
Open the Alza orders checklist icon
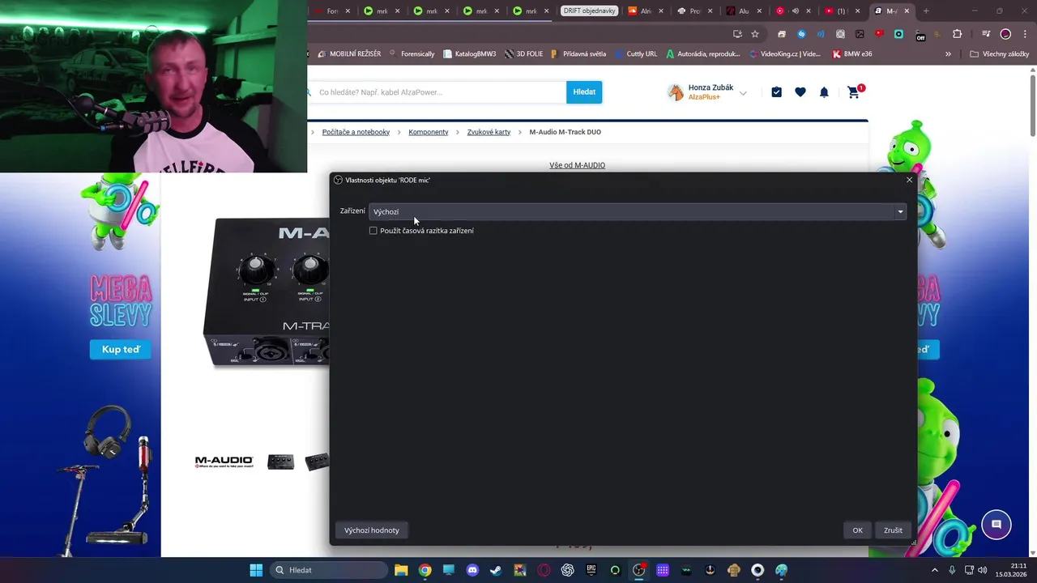776,92
